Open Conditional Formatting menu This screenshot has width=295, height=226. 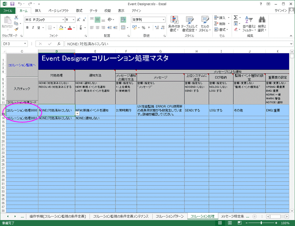(x=174, y=24)
